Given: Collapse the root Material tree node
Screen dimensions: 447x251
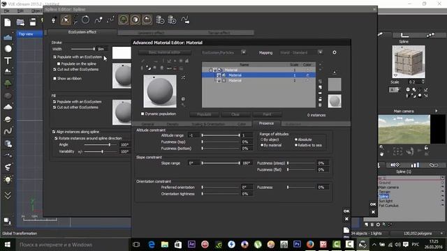Looking at the screenshot, I should [210, 70].
